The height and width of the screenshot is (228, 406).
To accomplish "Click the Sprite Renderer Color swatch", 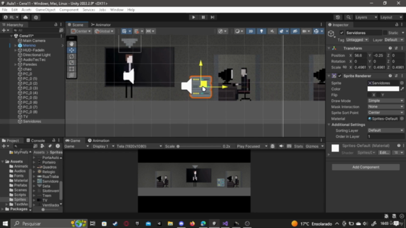I will (383, 89).
